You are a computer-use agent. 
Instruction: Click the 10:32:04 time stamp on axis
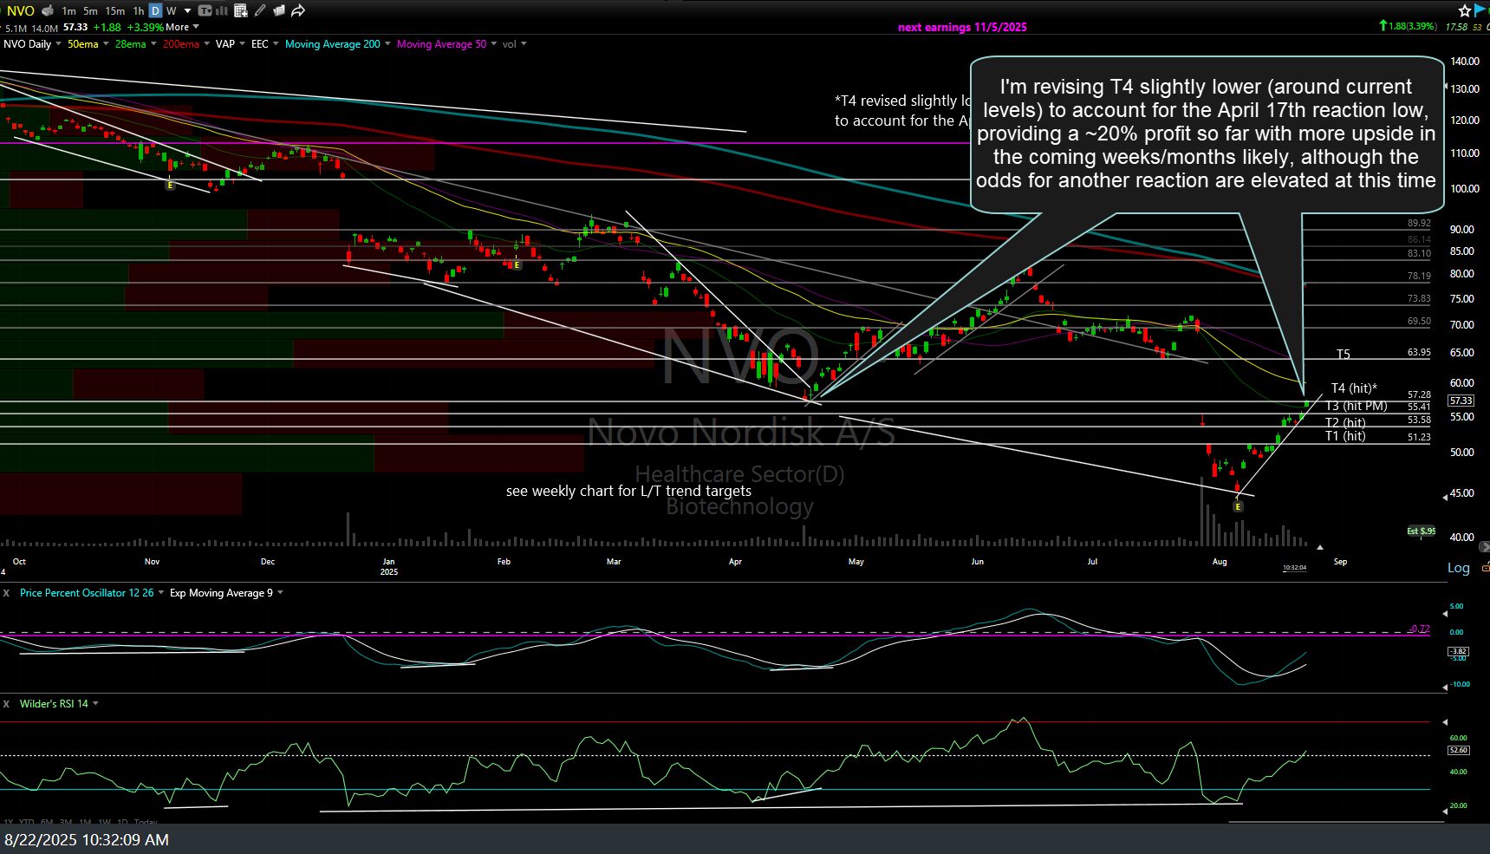tap(1294, 568)
